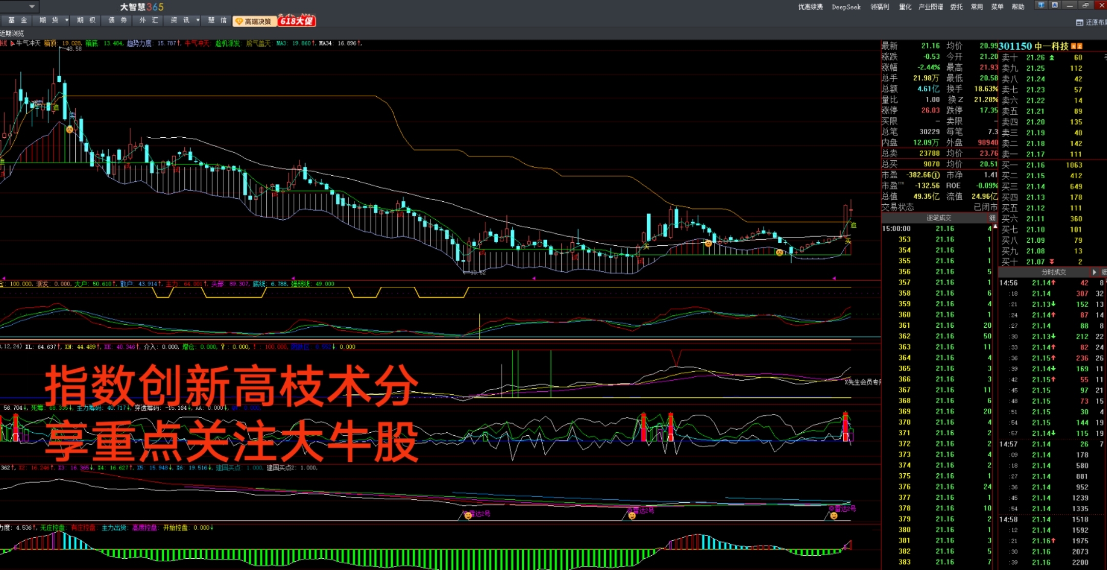Viewport: 1107px width, 570px height.
Task: Open the 量化 menu
Action: pos(905,7)
